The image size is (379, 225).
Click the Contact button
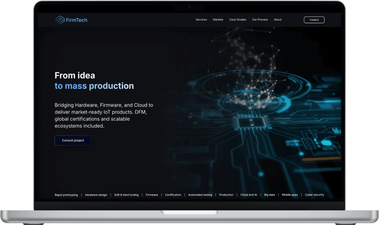pos(314,20)
